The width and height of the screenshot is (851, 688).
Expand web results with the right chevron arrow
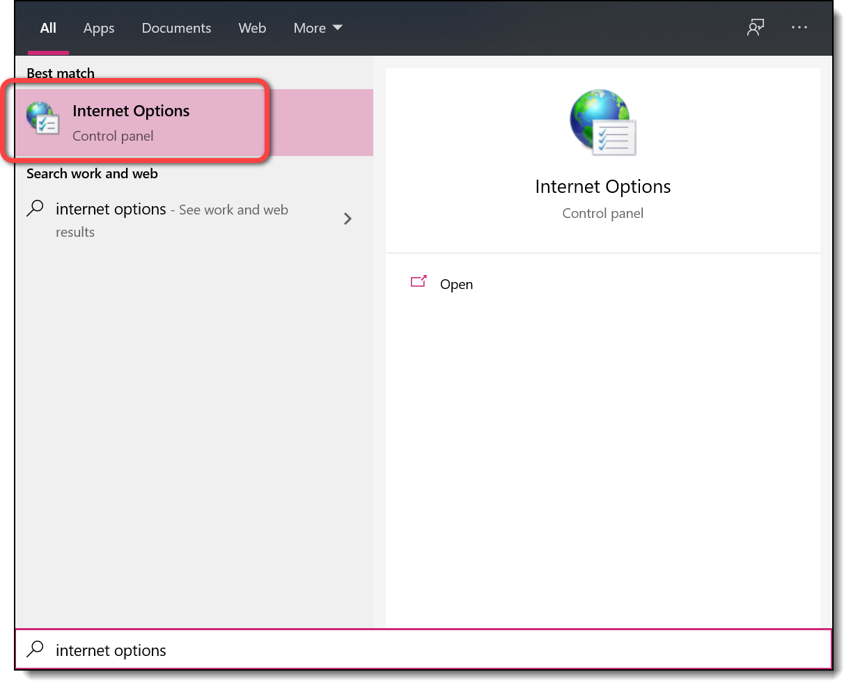(348, 219)
